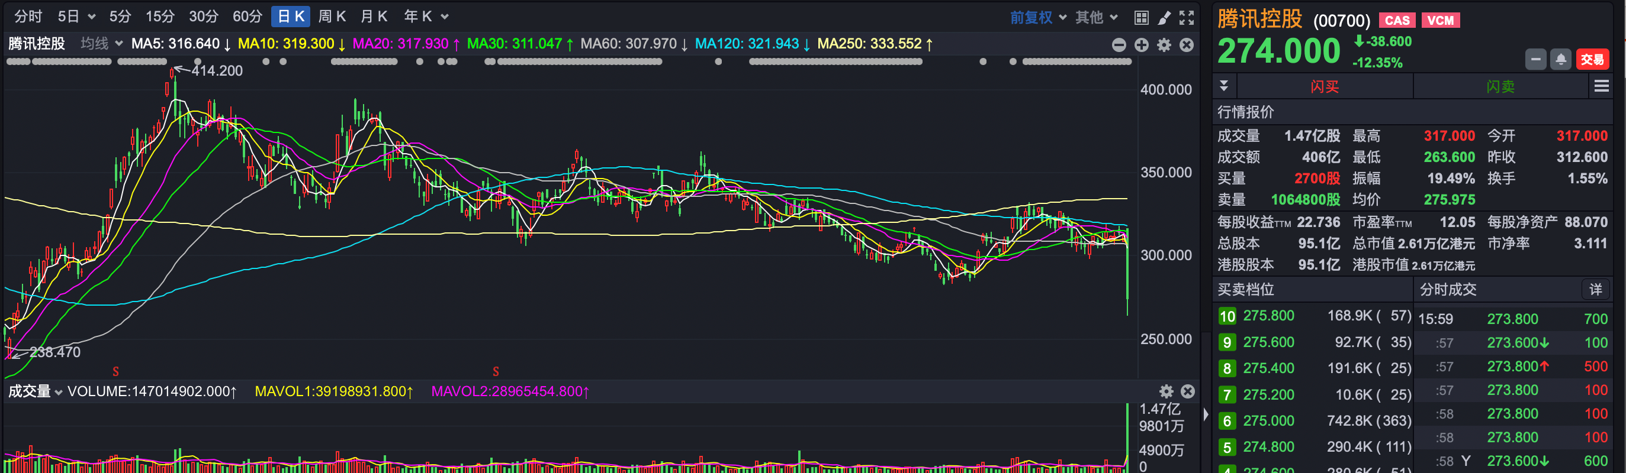Expand the 均线 indicator dropdown
This screenshot has width=1626, height=473.
(x=101, y=44)
